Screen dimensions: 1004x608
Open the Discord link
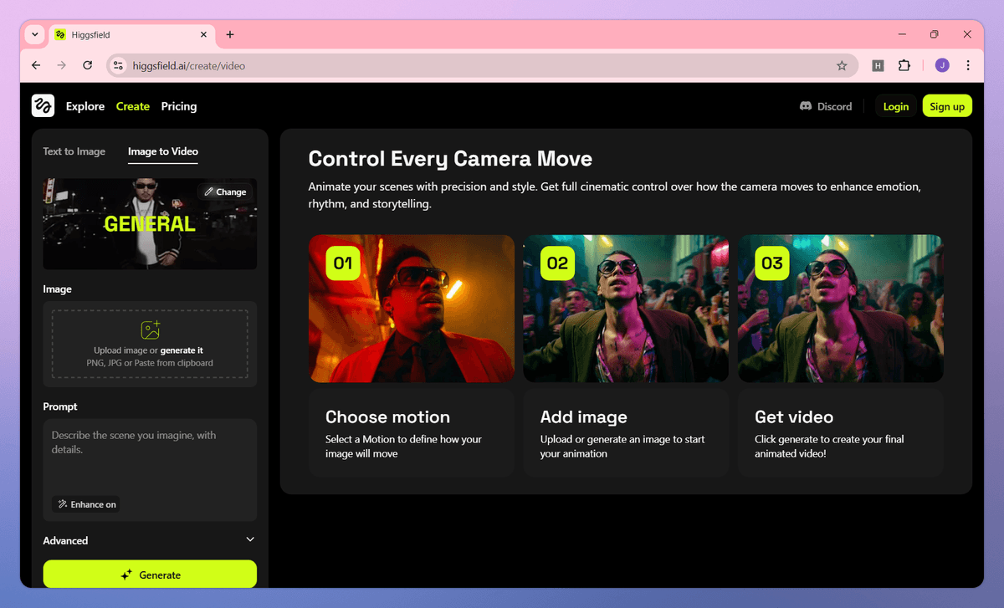(x=825, y=106)
